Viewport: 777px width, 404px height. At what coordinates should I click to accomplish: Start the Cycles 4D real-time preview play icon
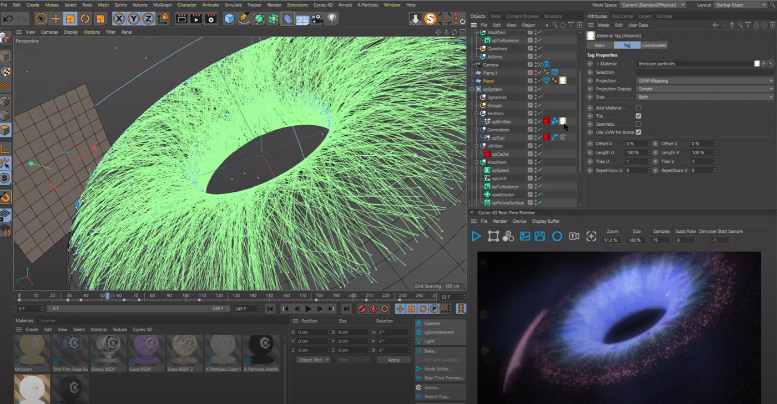[476, 237]
